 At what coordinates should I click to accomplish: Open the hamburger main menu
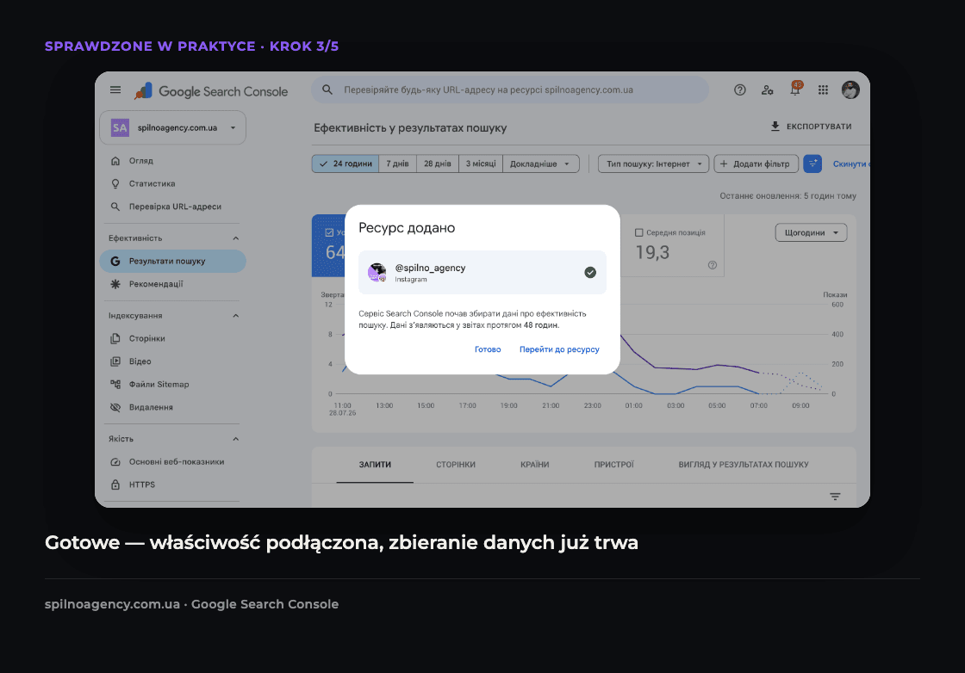point(115,90)
